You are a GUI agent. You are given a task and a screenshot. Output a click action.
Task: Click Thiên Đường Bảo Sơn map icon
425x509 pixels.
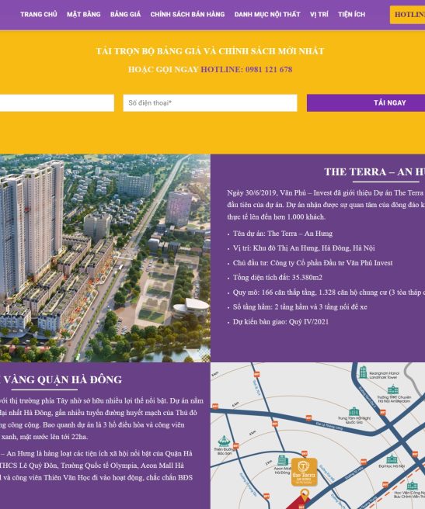tap(224, 441)
